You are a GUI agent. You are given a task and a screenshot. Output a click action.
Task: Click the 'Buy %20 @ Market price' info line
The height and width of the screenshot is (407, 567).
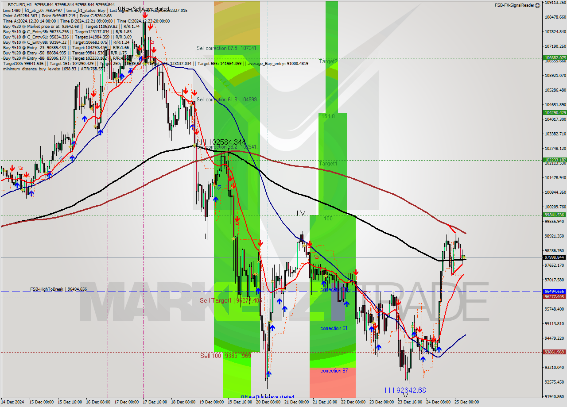tap(71, 26)
